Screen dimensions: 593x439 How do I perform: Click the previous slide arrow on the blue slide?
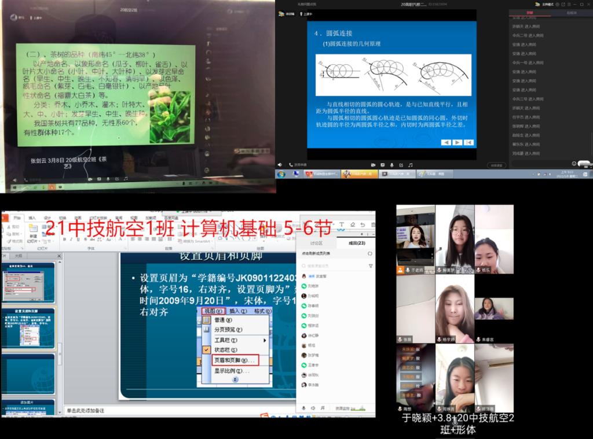446,142
